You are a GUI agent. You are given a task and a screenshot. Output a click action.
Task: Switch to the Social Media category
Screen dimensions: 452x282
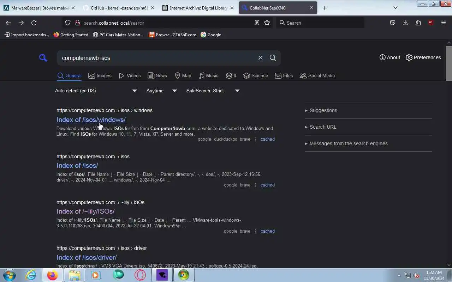pos(317,75)
